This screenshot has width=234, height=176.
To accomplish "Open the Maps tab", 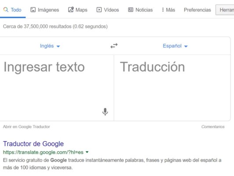I will [78, 10].
